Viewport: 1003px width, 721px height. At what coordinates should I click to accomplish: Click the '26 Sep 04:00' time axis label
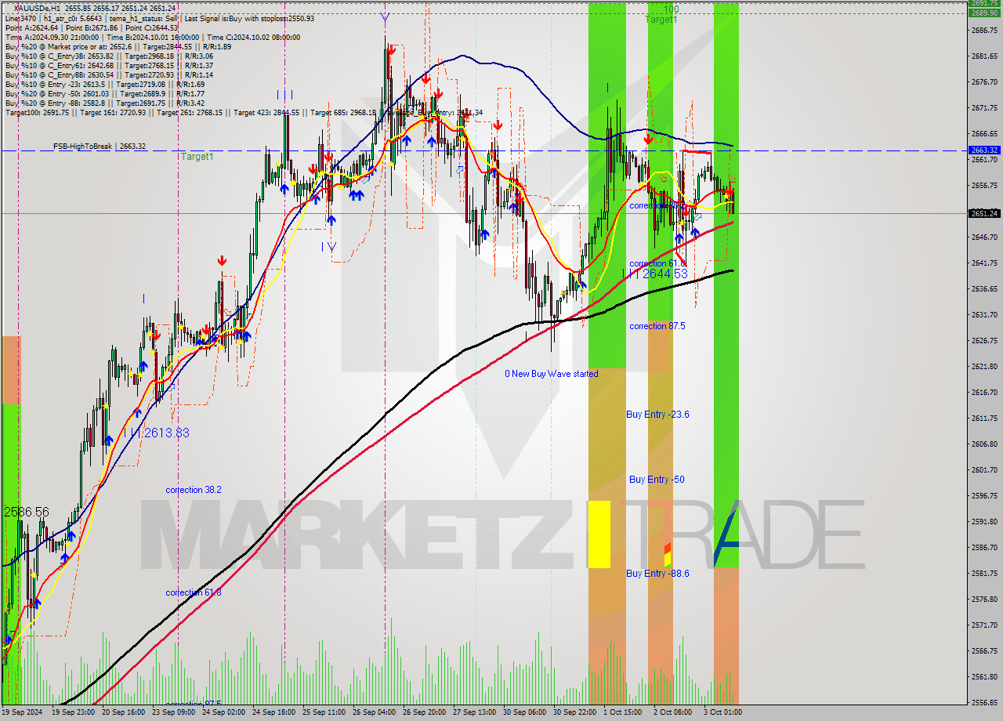pyautogui.click(x=374, y=712)
